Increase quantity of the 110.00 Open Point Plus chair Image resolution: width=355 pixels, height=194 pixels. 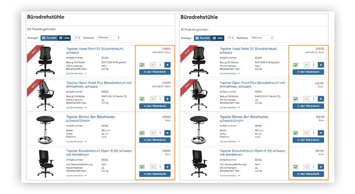[167, 99]
